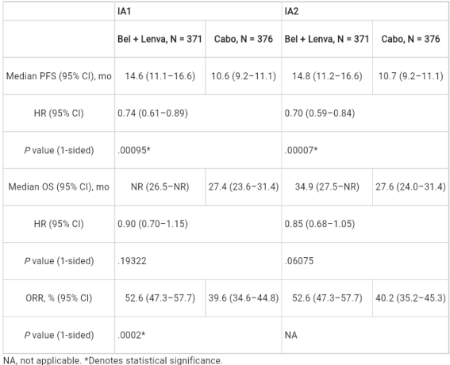Select the NA cell in the last row
Image resolution: width=450 pixels, height=365 pixels.
click(365, 335)
